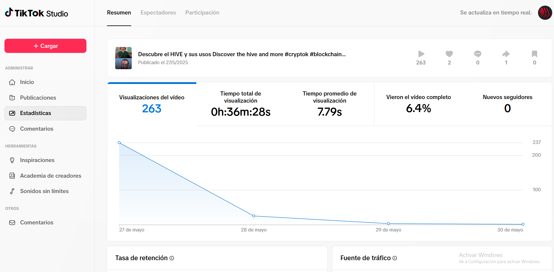Click the Tasa de retención heading
The height and width of the screenshot is (272, 554).
pos(142,258)
